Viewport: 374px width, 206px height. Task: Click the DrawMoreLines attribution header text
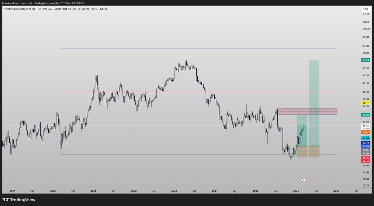(43, 3)
